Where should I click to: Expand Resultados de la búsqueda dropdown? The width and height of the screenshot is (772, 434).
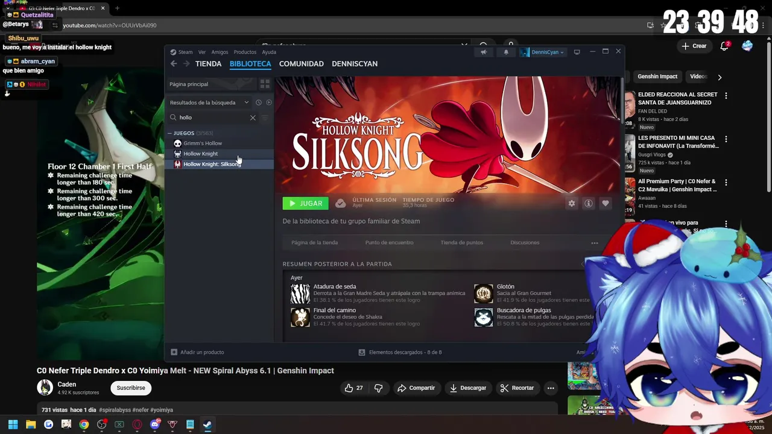click(209, 102)
